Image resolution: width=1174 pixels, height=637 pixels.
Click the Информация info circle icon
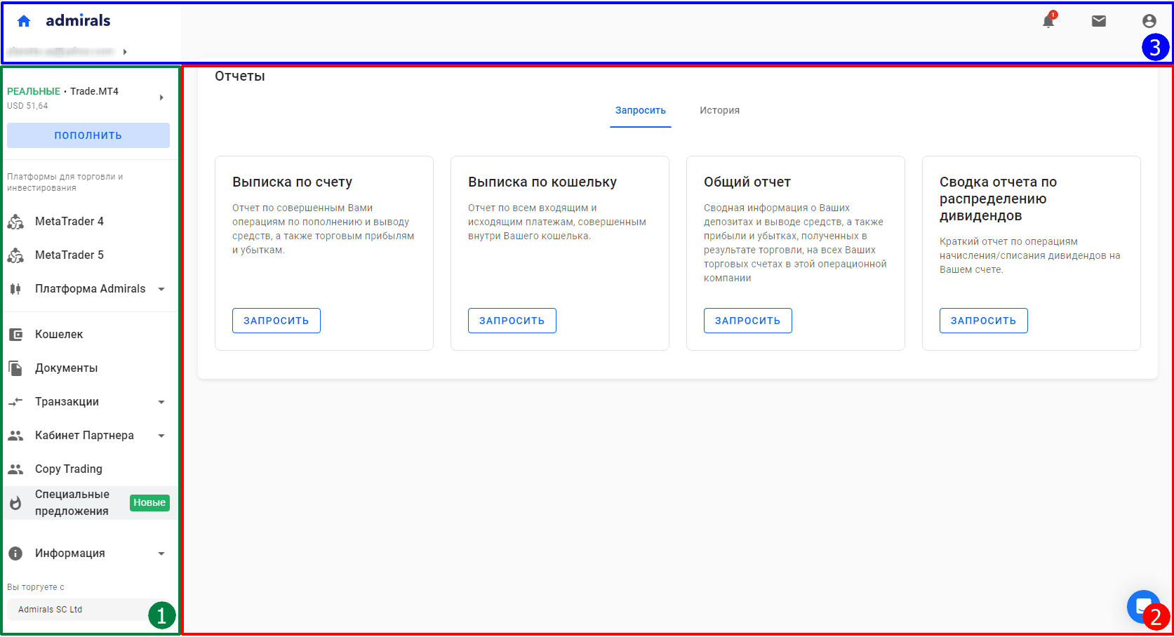(15, 554)
